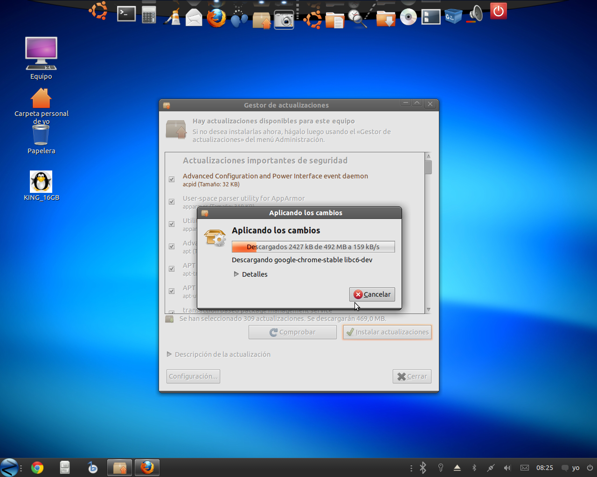
Task: Expand Descripción de la actualización
Action: coord(169,354)
